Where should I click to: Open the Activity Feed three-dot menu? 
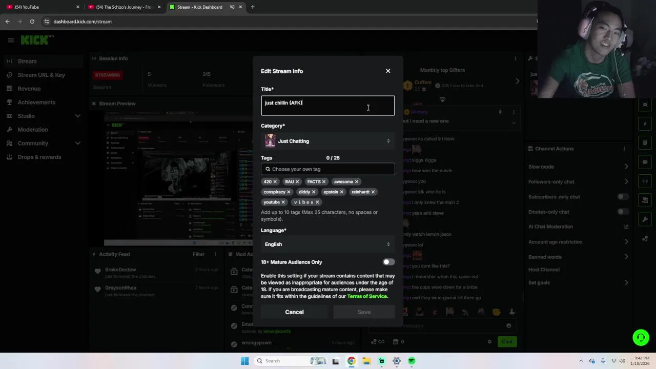click(216, 254)
